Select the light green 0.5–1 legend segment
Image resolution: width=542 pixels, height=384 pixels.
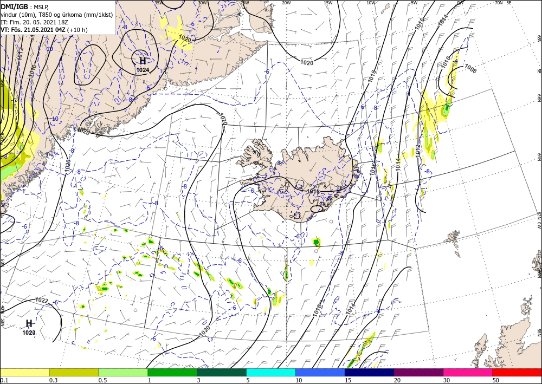(x=123, y=372)
